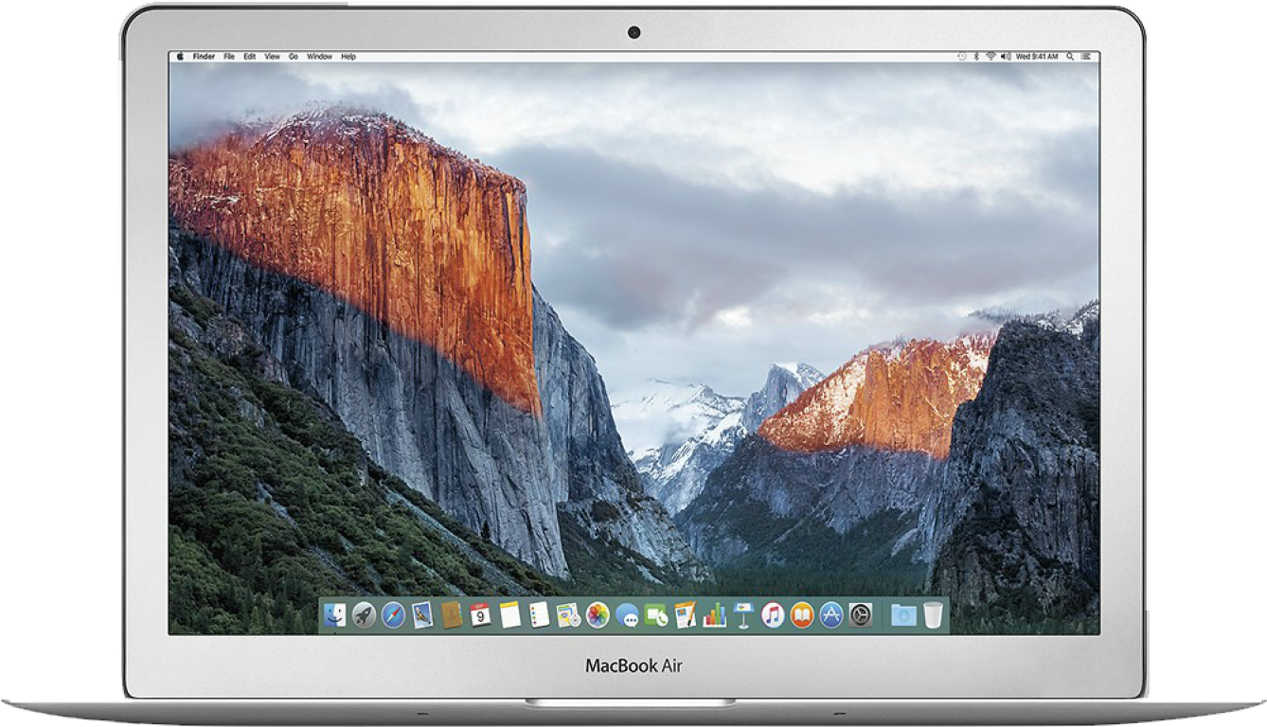
Task: Open the File menu
Action: pos(229,57)
